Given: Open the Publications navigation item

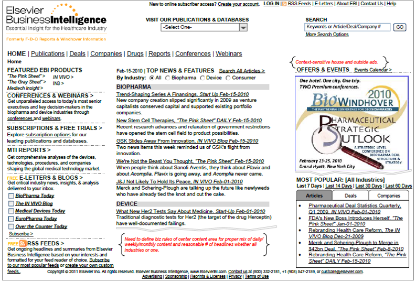Looking at the screenshot, I should (48, 54).
